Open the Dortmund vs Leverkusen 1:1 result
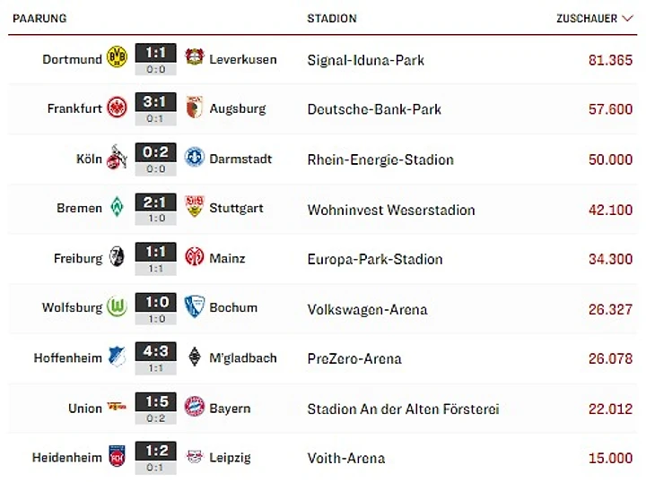Image resolution: width=655 pixels, height=482 pixels. (155, 54)
